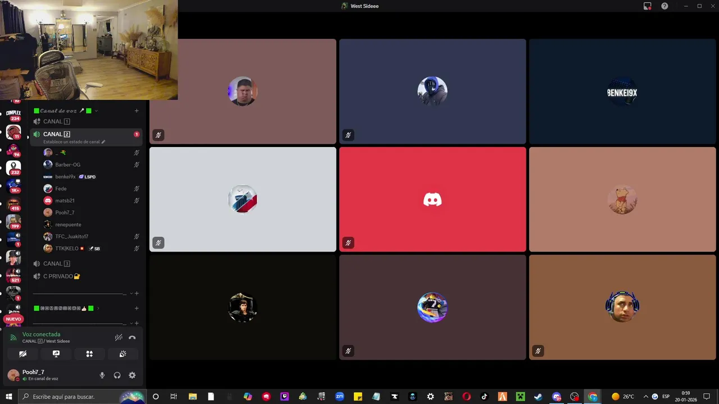Viewport: 719px width, 404px height.
Task: Open the help question-mark icon
Action: point(665,6)
